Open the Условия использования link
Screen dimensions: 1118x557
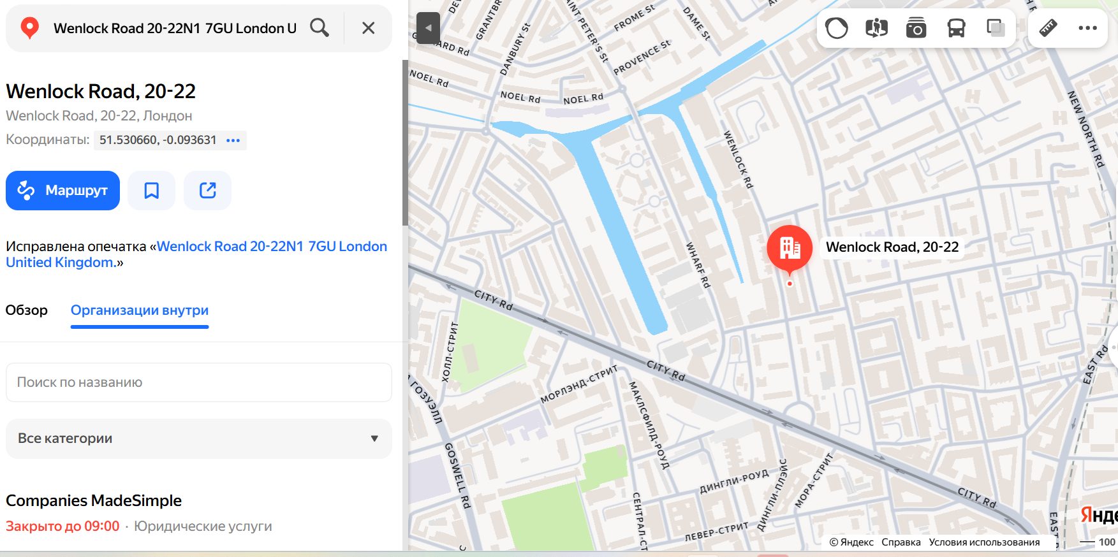984,542
